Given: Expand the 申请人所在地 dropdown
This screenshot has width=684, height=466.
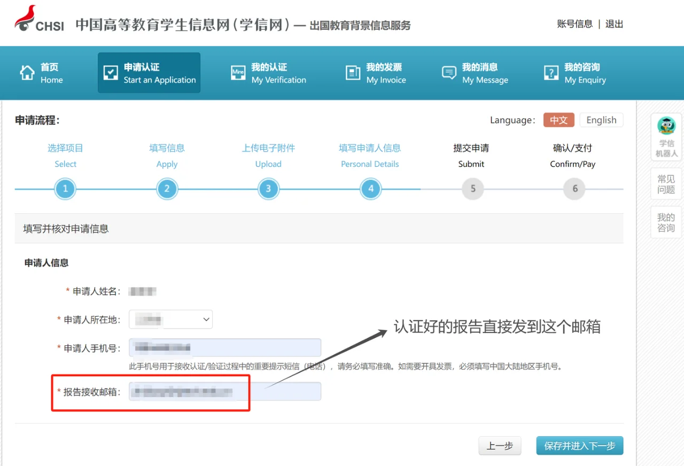Looking at the screenshot, I should (x=171, y=320).
